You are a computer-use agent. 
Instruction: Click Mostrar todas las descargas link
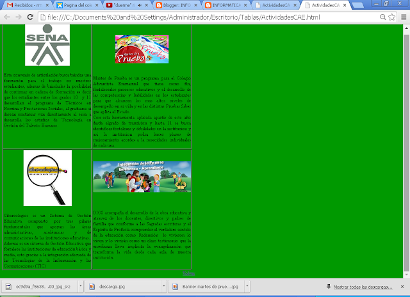point(363,287)
